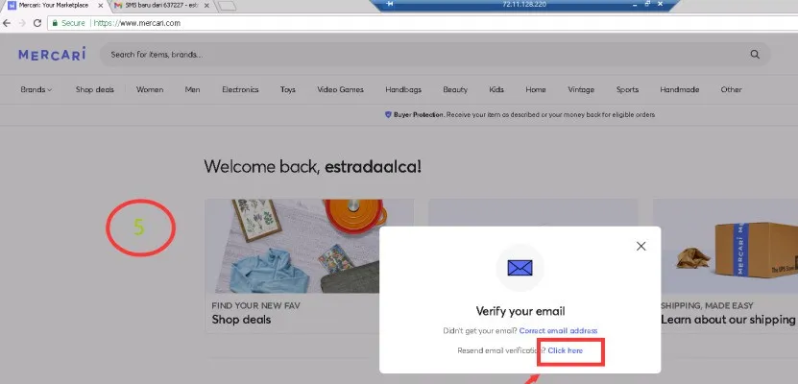The height and width of the screenshot is (384, 798).
Task: Click the 'Shop deals' card title
Action: (241, 320)
